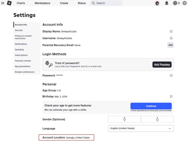Go to the Spending settings tab
The height and width of the screenshot is (142, 188).
[27, 50]
